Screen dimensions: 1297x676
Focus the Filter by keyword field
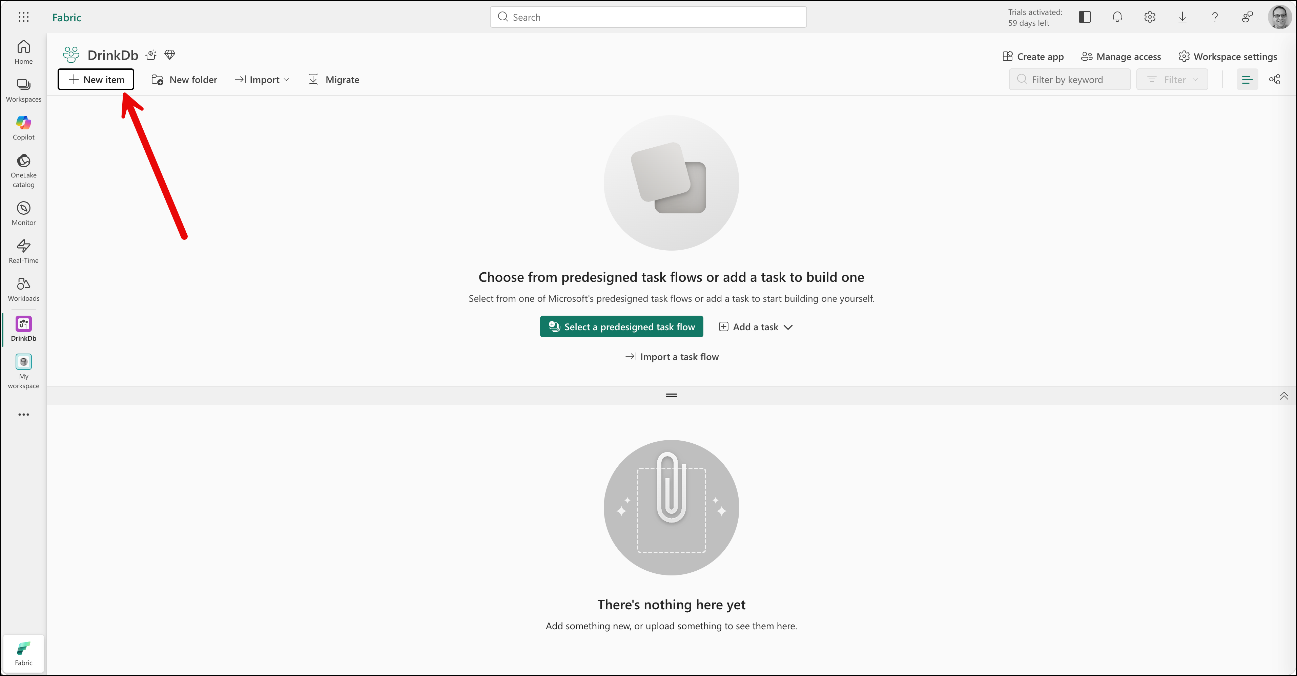1069,80
